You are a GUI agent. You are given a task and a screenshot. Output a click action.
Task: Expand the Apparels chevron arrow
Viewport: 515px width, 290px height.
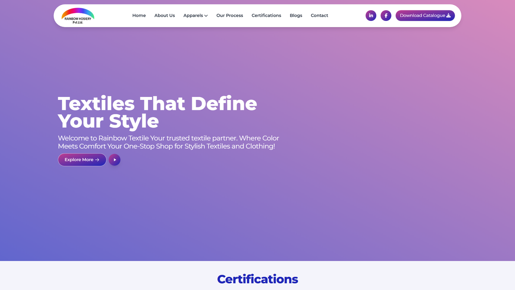[206, 16]
